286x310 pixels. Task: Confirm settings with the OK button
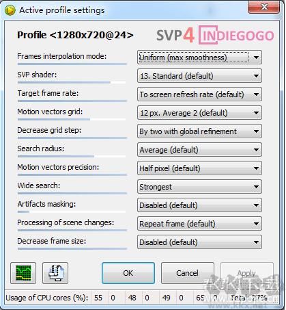click(x=128, y=273)
